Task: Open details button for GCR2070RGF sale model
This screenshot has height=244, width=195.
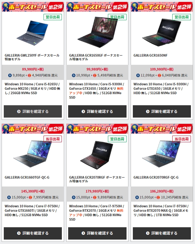Action: (97, 233)
